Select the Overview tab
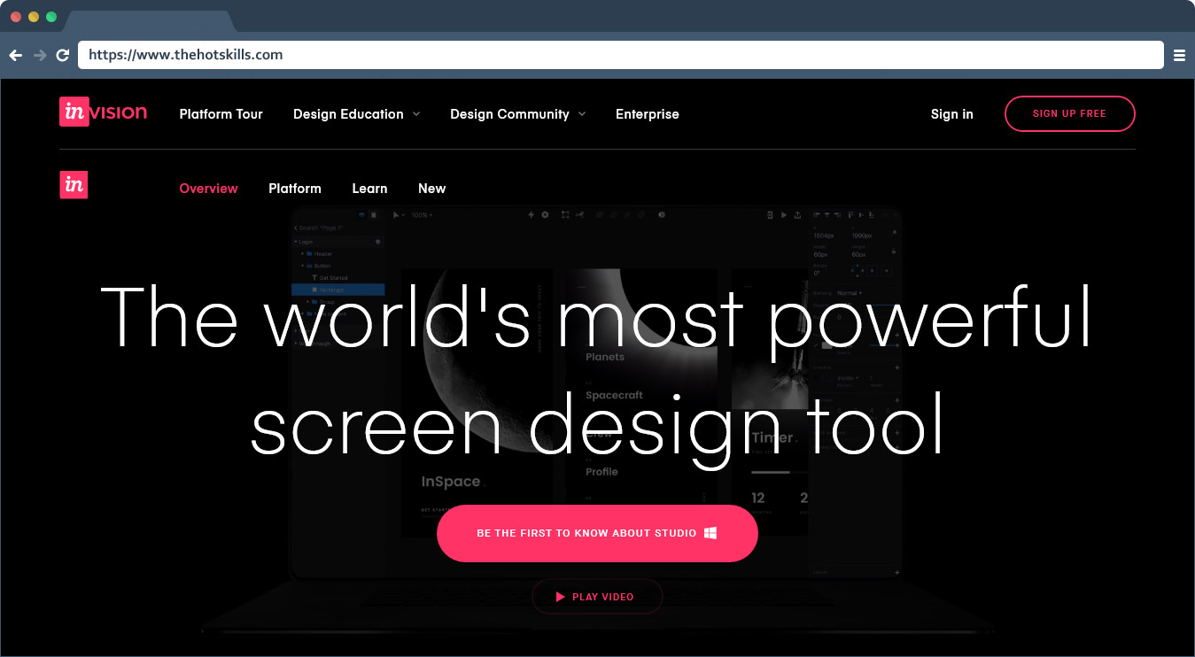This screenshot has height=657, width=1195. coord(208,189)
